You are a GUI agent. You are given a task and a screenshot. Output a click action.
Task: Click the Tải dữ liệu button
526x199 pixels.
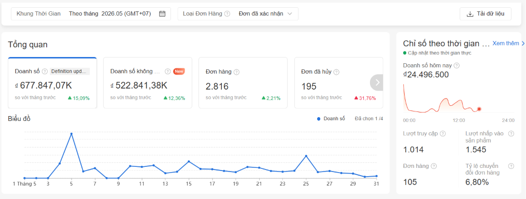tap(486, 14)
